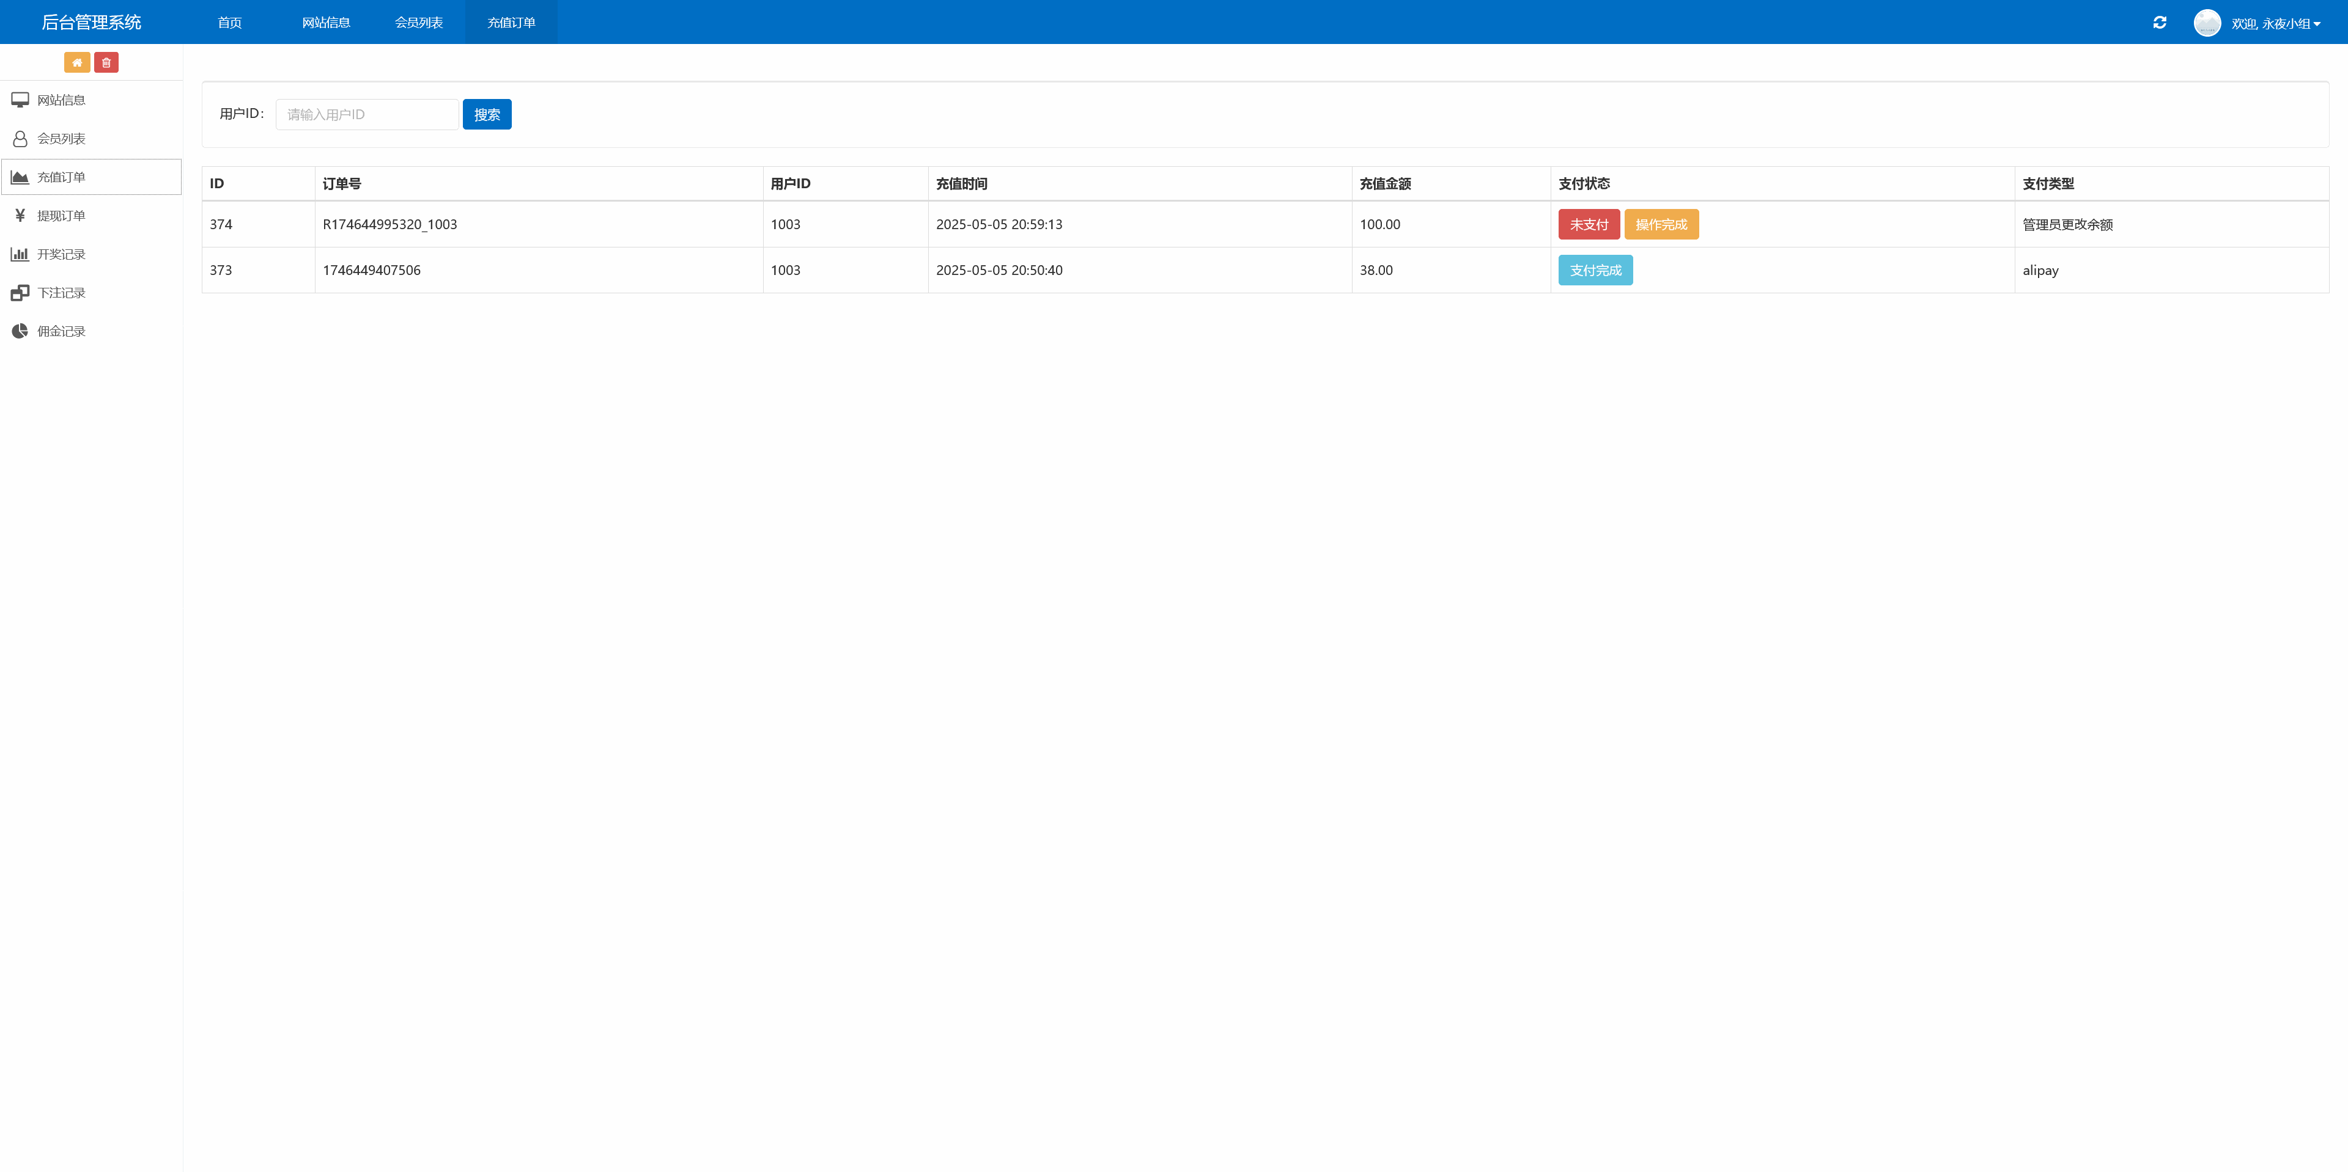Click the orange home icon button
The height and width of the screenshot is (1172, 2348).
click(76, 62)
